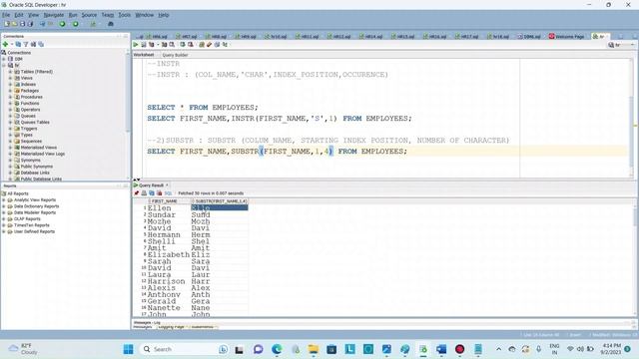
Task: Open Windows Start menu on taskbar
Action: (x=129, y=349)
